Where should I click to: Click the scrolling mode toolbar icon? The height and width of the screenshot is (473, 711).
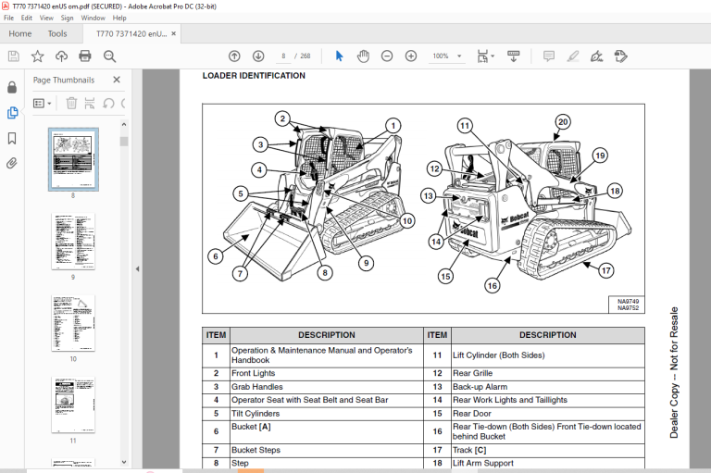(513, 56)
